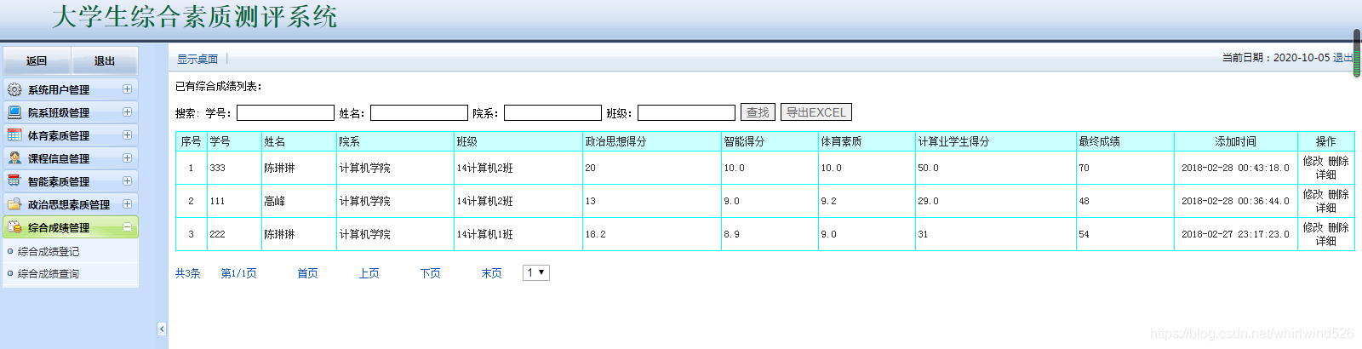This screenshot has width=1362, height=349.
Task: Click the 显示桌面 link
Action: pos(197,59)
